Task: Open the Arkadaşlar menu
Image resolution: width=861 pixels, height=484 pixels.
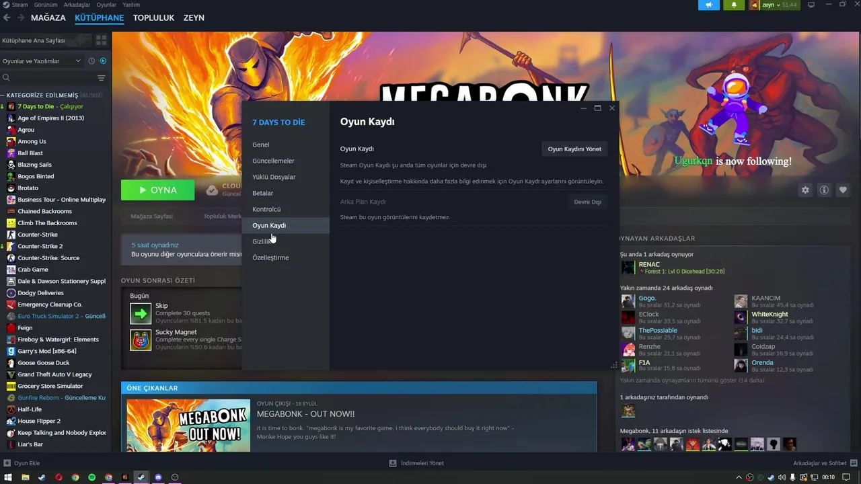Action: 77,5
